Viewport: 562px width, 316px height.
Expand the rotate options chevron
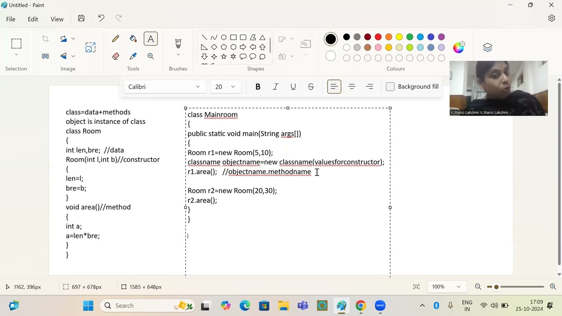click(73, 39)
